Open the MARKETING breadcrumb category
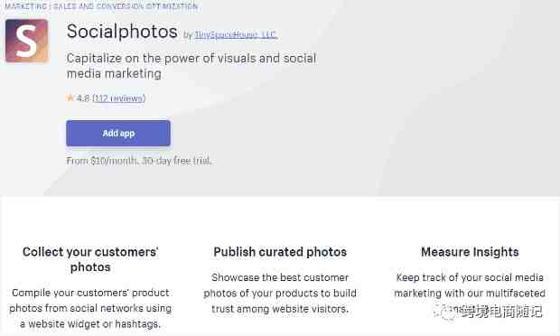Viewport: 560px width, 336px height. point(25,6)
